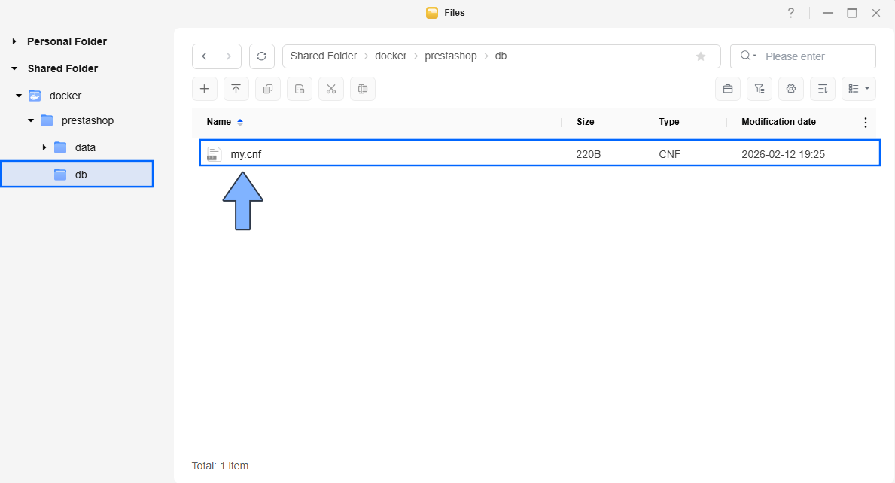895x483 pixels.
Task: Select the prestashop folder in sidebar
Action: [87, 120]
